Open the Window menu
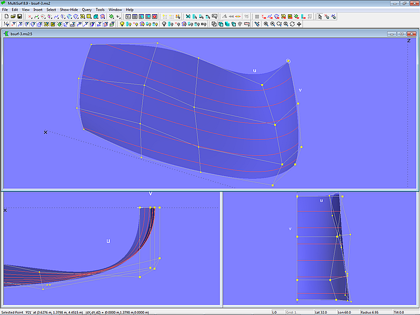Image resolution: width=420 pixels, height=315 pixels. point(115,10)
